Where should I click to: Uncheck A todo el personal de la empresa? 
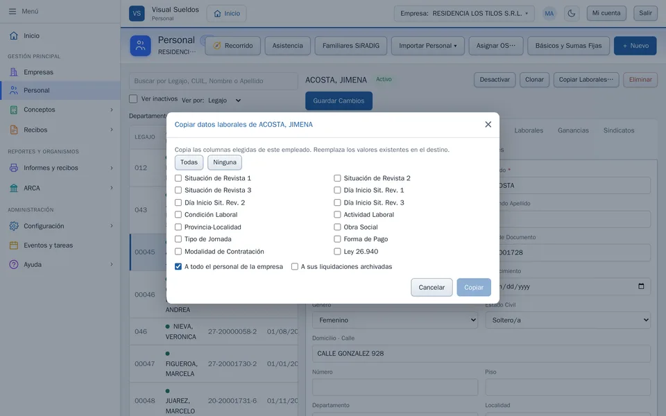click(x=178, y=266)
